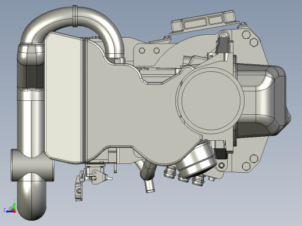Image resolution: width=302 pixels, height=226 pixels.
Task: Pick the angled cylindrical canister near the bottom
Action: (196, 159)
